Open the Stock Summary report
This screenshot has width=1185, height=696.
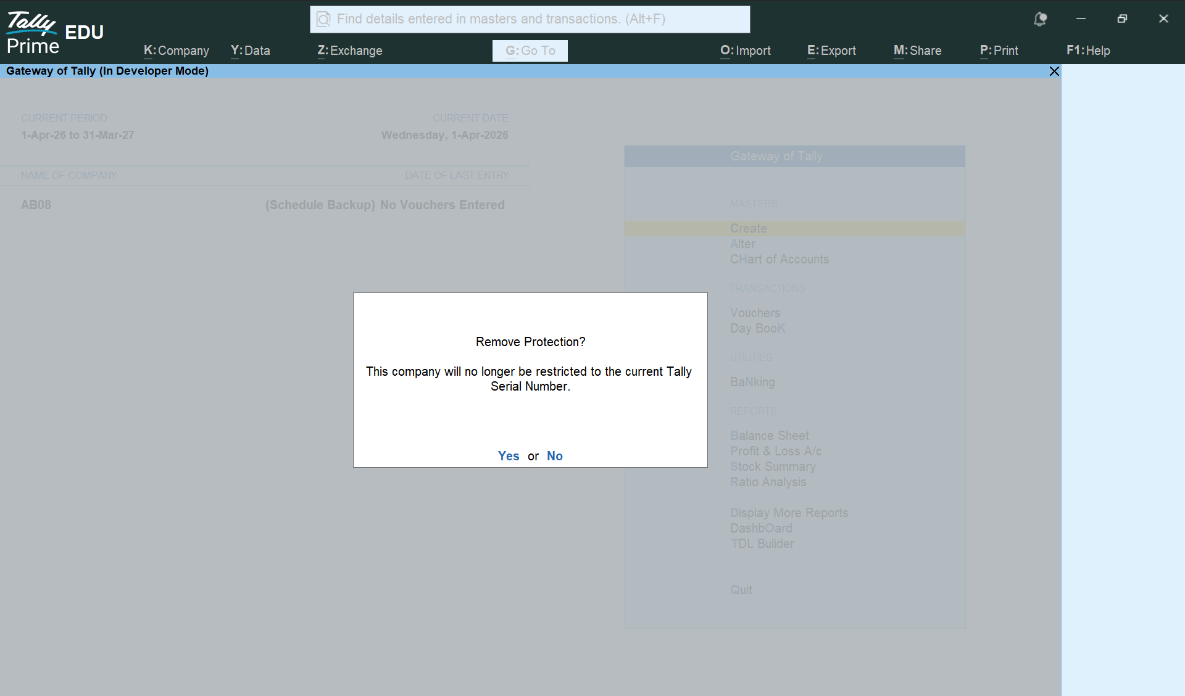coord(773,466)
